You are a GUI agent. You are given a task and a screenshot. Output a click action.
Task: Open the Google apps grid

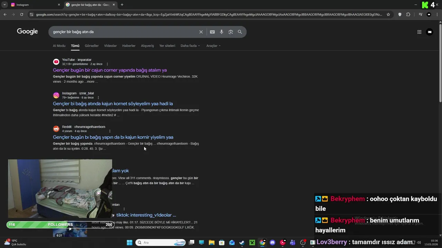click(x=419, y=32)
